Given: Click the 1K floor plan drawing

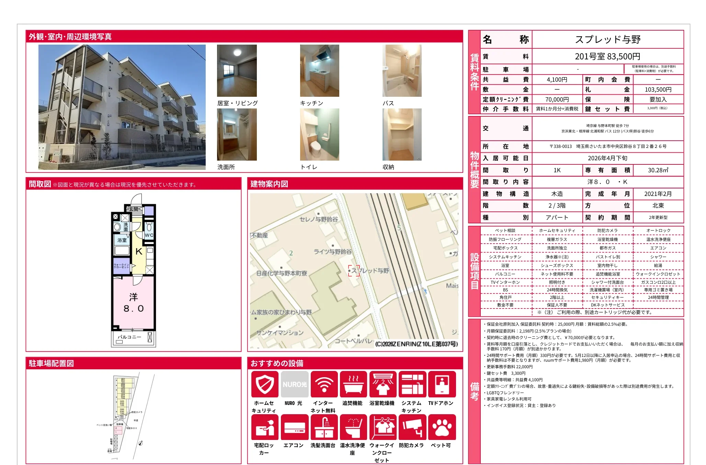Looking at the screenshot, I should pos(134,271).
